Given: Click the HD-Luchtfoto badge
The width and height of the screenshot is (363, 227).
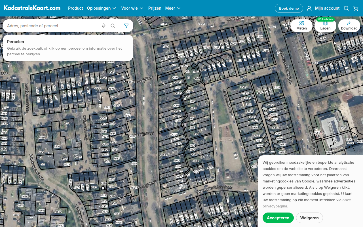Looking at the screenshot, I should [325, 19].
